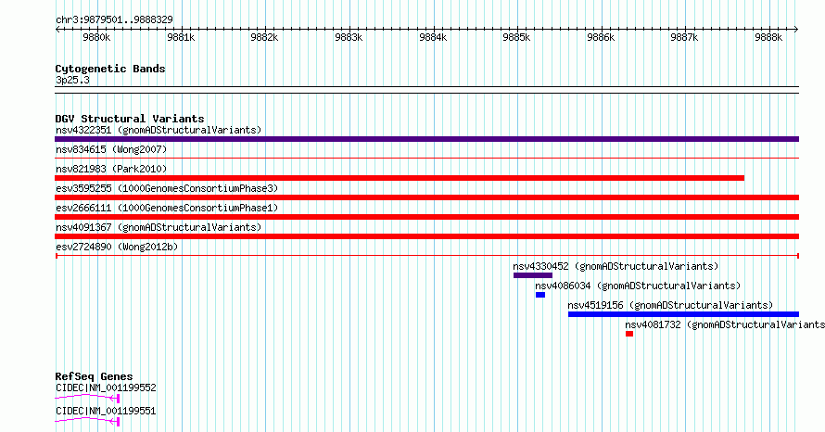Click the RefSeq Genes track title
The image size is (825, 432).
coord(94,376)
